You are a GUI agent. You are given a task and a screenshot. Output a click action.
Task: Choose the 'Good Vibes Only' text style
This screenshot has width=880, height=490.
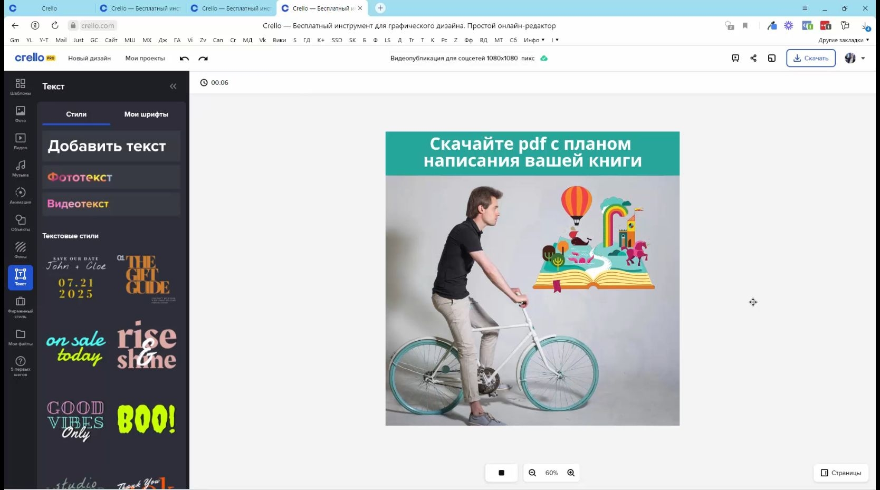click(76, 420)
